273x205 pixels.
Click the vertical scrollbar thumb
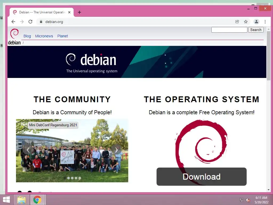(x=268, y=56)
